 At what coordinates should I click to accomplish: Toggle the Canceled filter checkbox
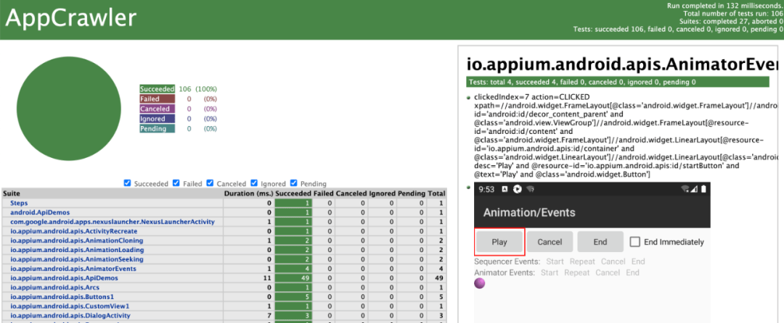point(210,183)
